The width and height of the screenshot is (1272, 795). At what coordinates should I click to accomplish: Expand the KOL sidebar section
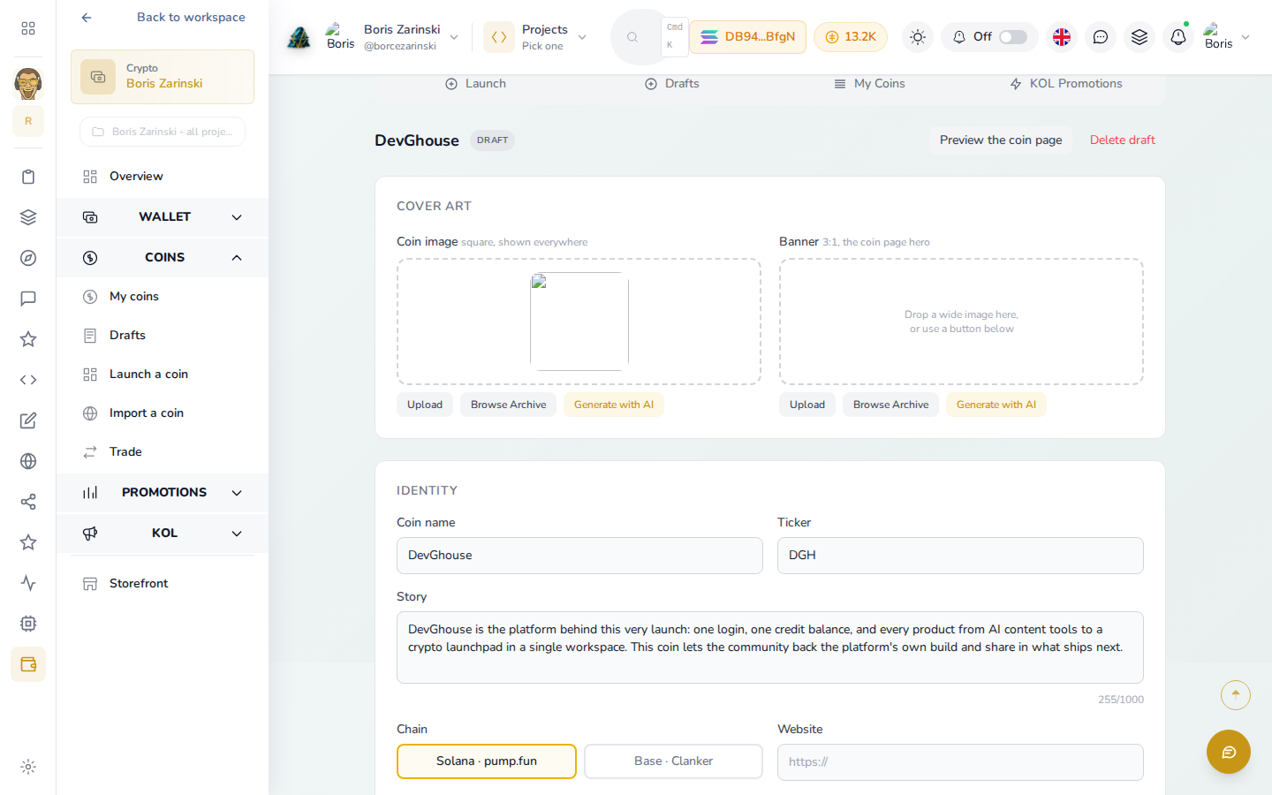[x=163, y=534]
